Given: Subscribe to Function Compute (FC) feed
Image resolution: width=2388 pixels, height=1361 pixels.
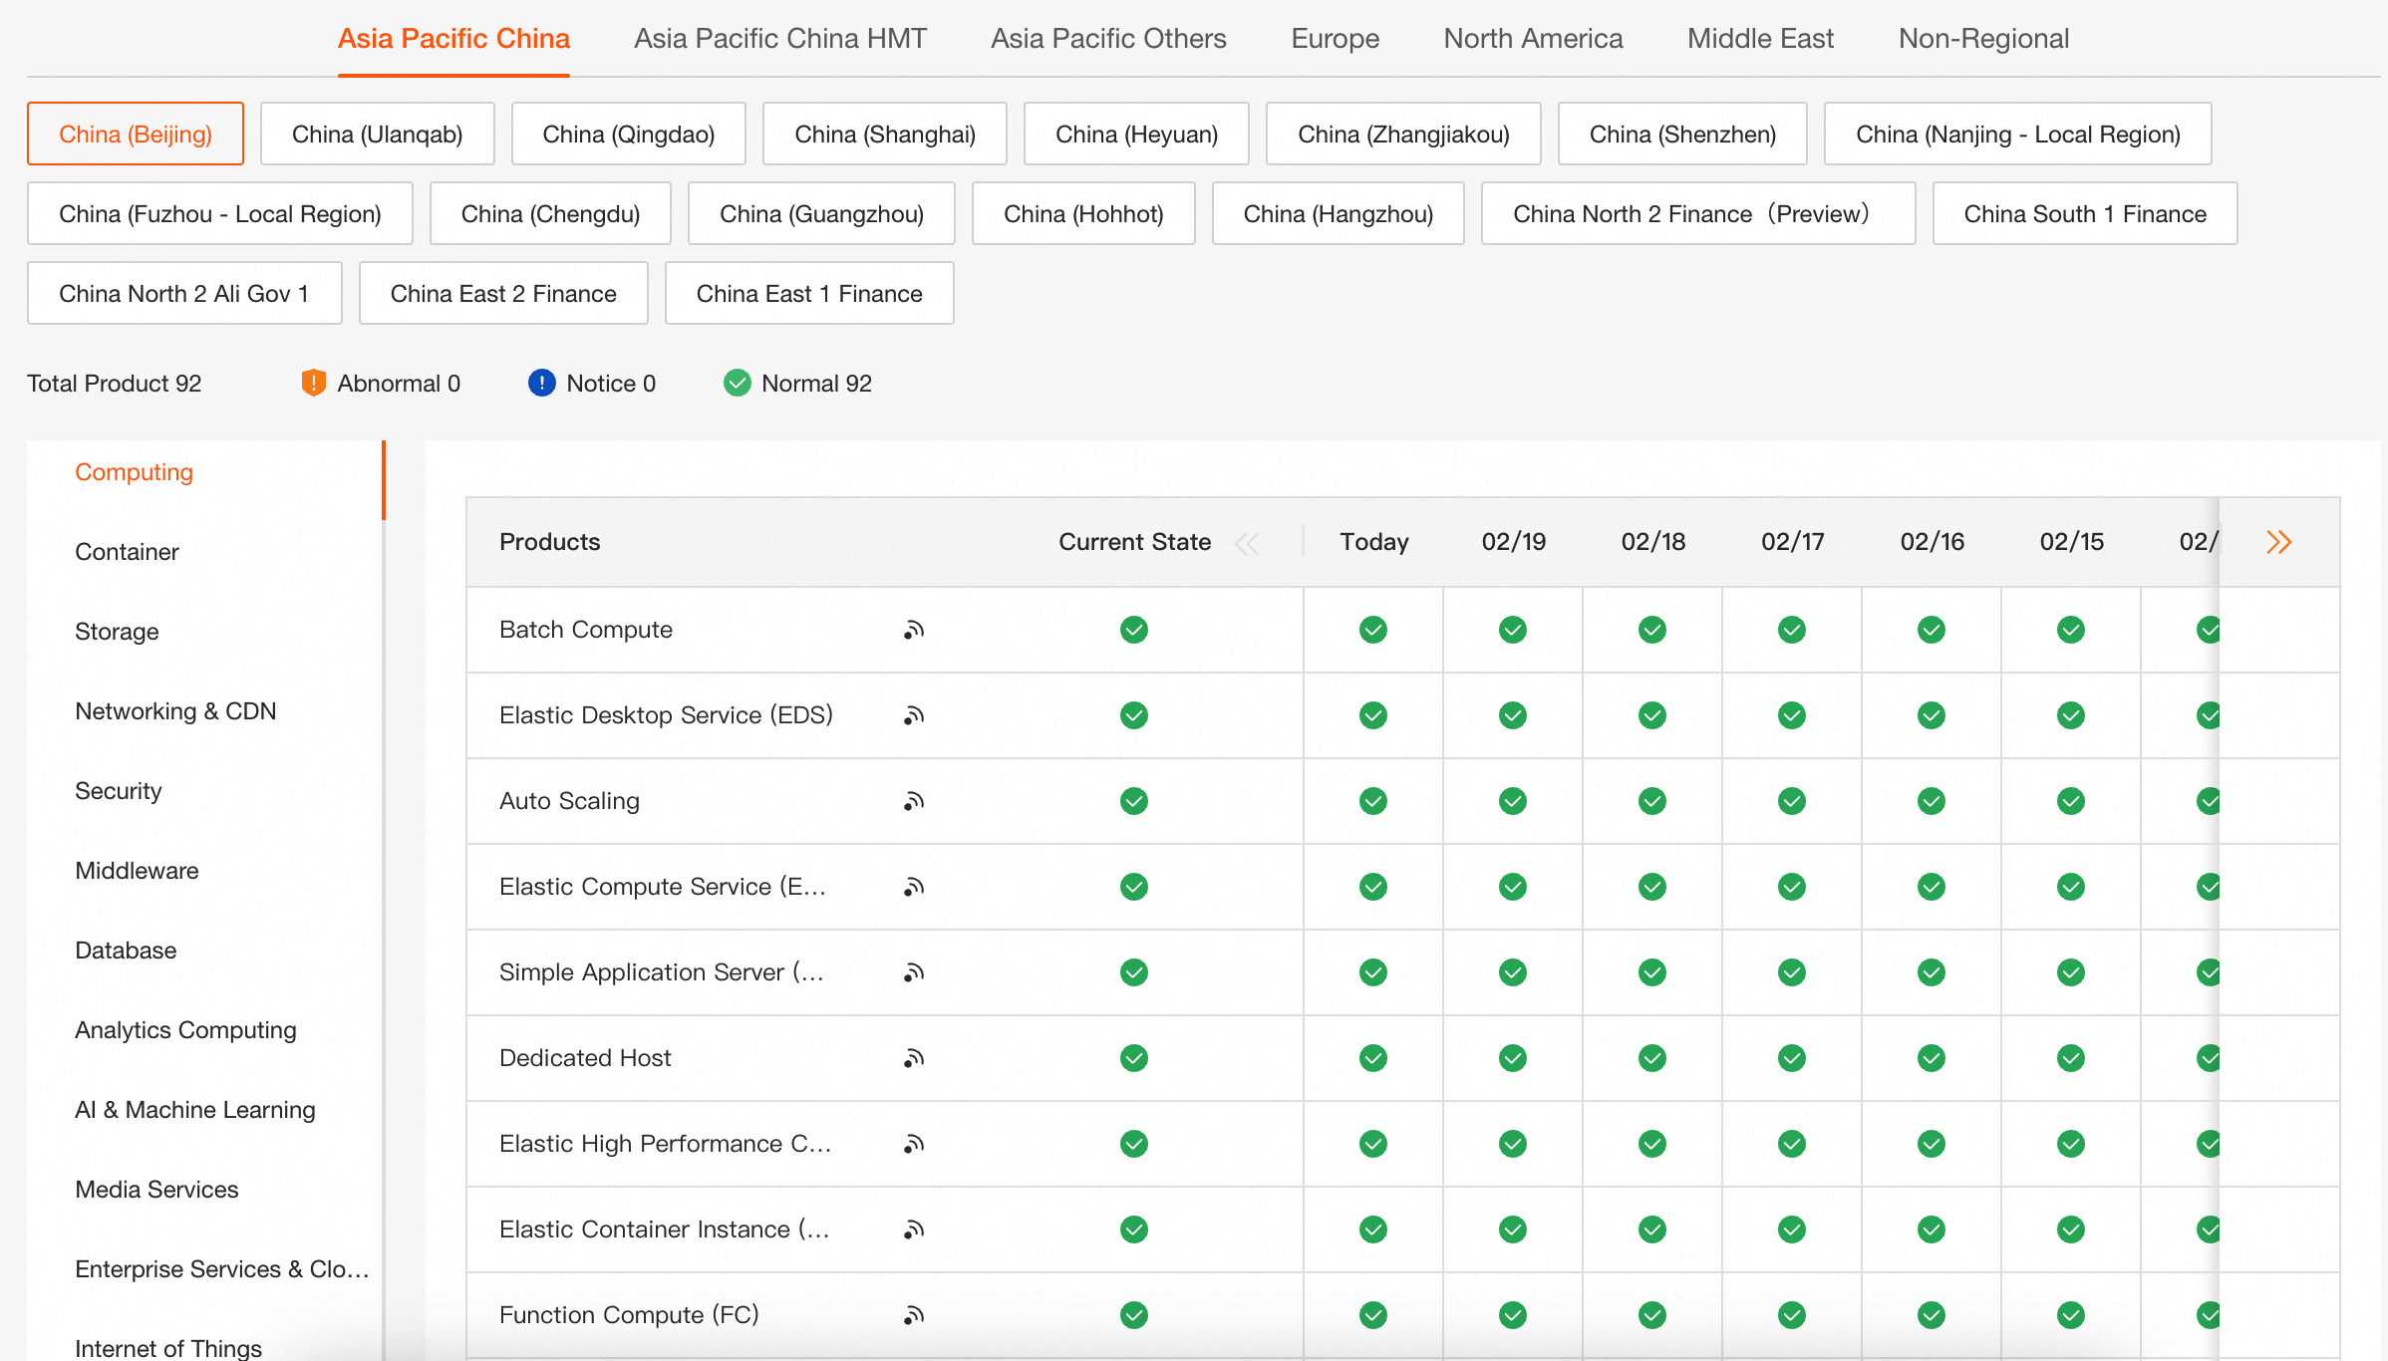Looking at the screenshot, I should click(x=914, y=1315).
